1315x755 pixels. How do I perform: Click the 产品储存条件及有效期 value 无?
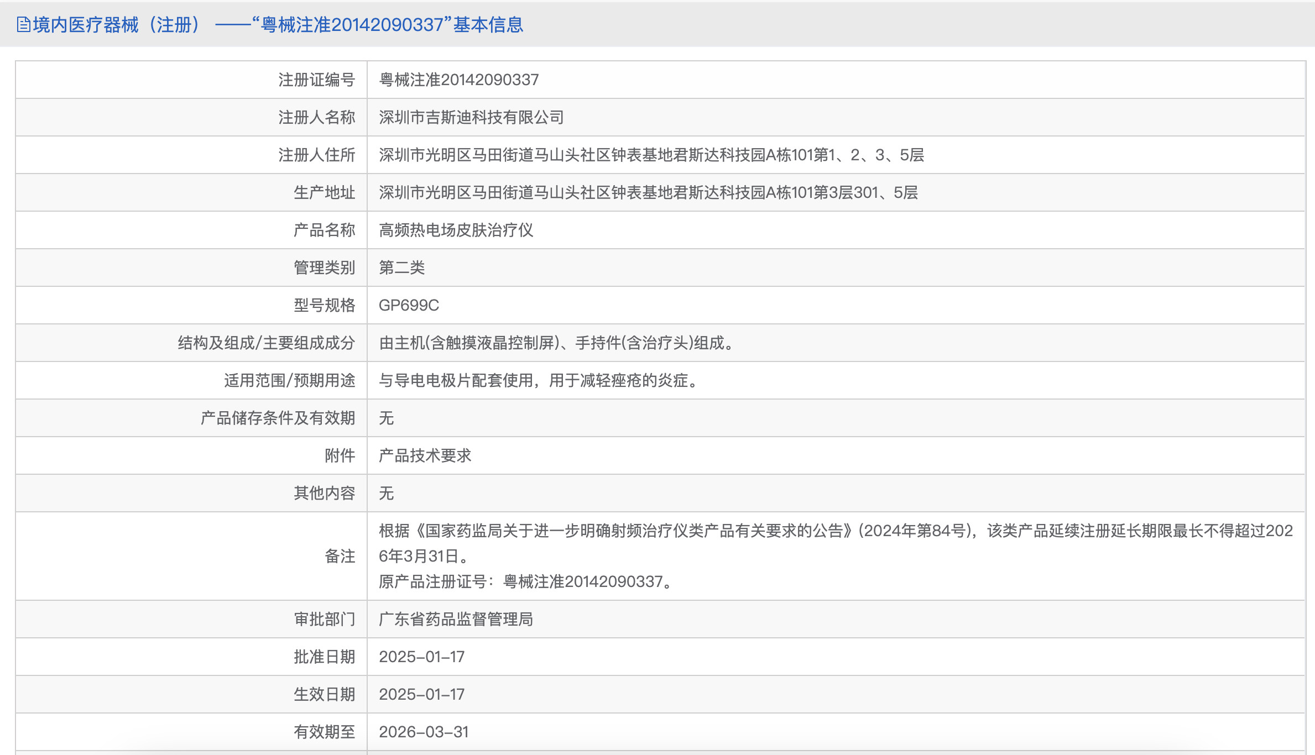tap(387, 418)
